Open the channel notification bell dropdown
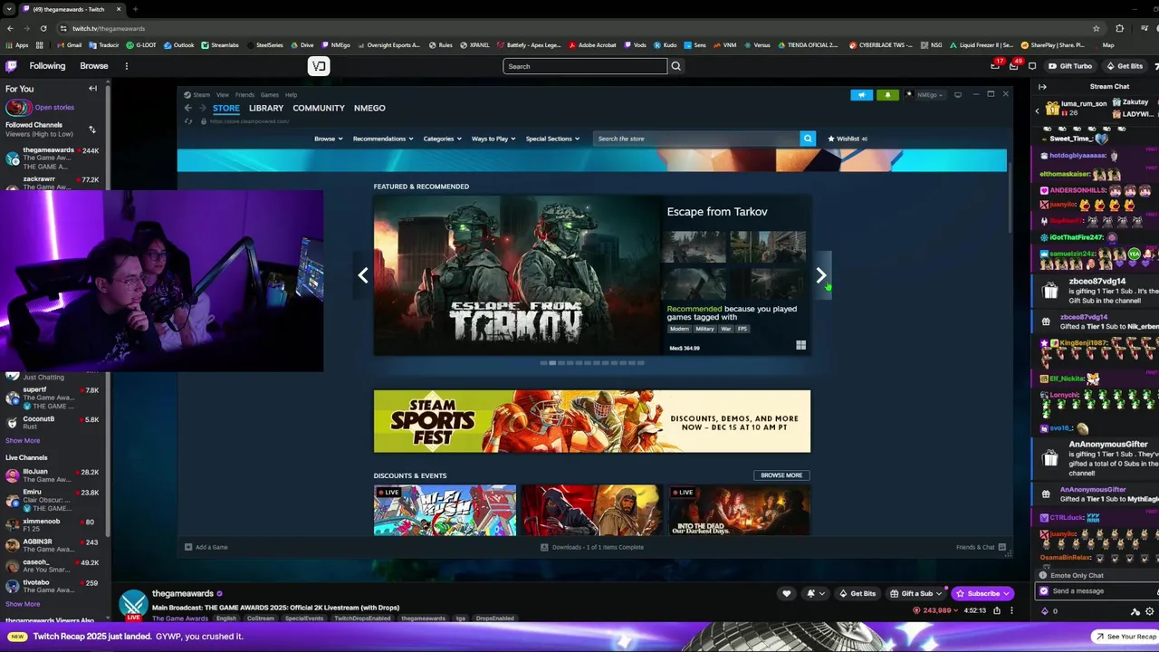The width and height of the screenshot is (1159, 652). 815,593
